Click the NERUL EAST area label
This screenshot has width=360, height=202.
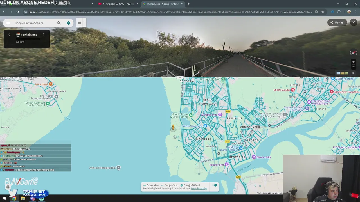point(208,104)
